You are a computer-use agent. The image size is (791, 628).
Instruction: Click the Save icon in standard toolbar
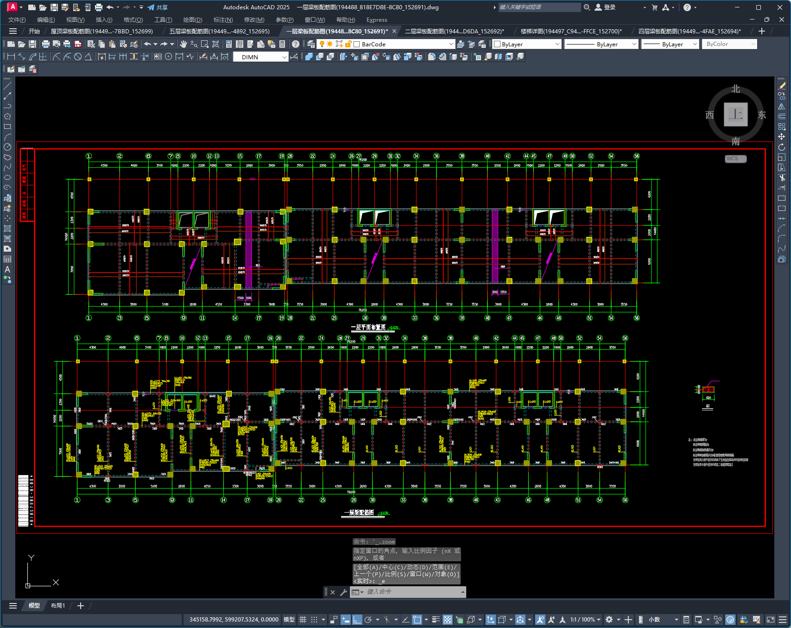pyautogui.click(x=32, y=44)
